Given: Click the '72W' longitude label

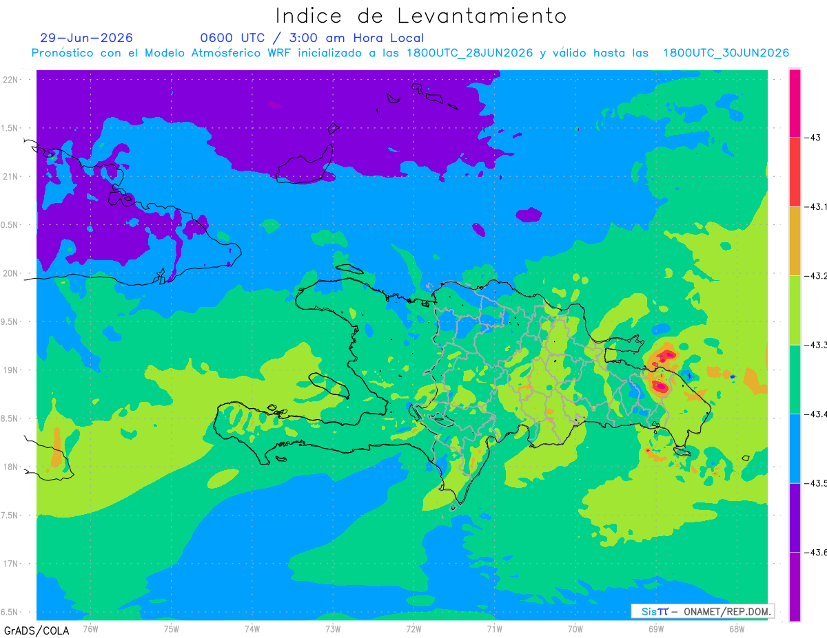Looking at the screenshot, I should pos(413,628).
